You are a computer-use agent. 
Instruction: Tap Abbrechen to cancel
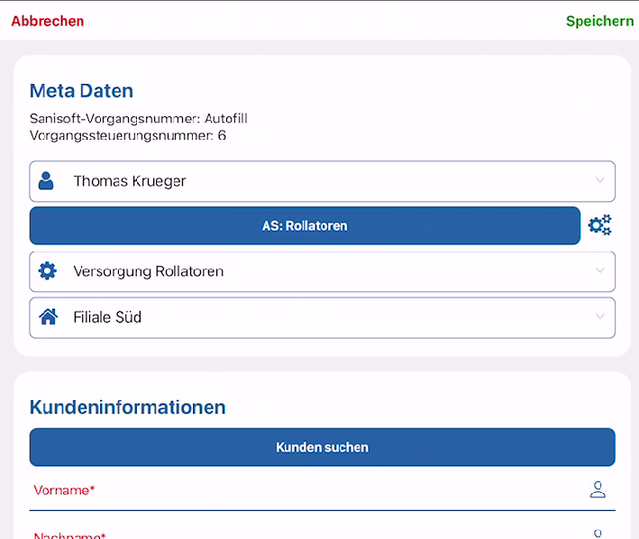(48, 22)
